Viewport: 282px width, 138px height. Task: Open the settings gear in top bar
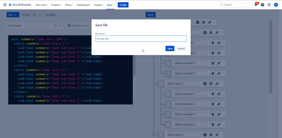(269, 5)
